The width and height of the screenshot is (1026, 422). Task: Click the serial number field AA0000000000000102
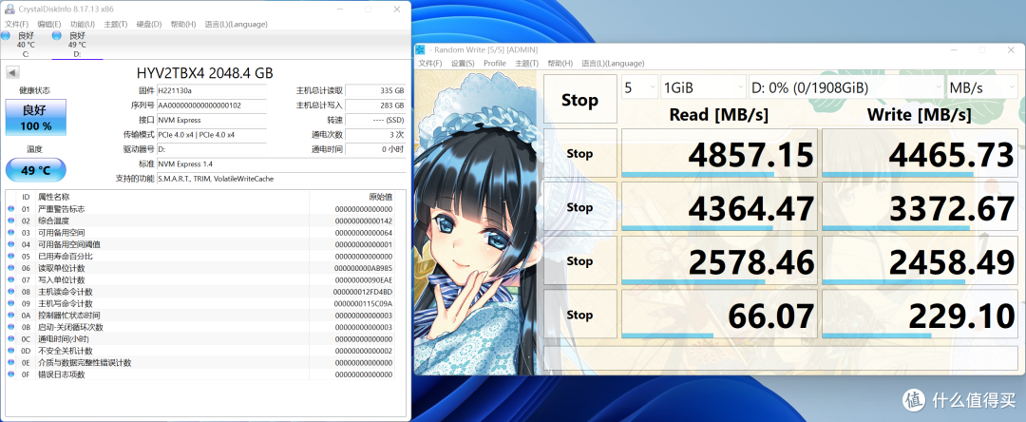point(211,105)
